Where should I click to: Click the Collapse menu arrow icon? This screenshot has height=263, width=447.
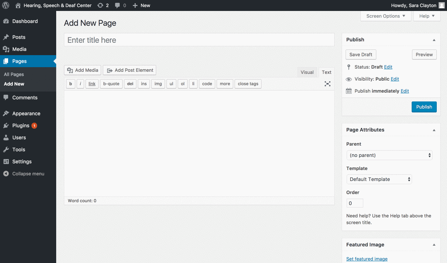click(6, 174)
